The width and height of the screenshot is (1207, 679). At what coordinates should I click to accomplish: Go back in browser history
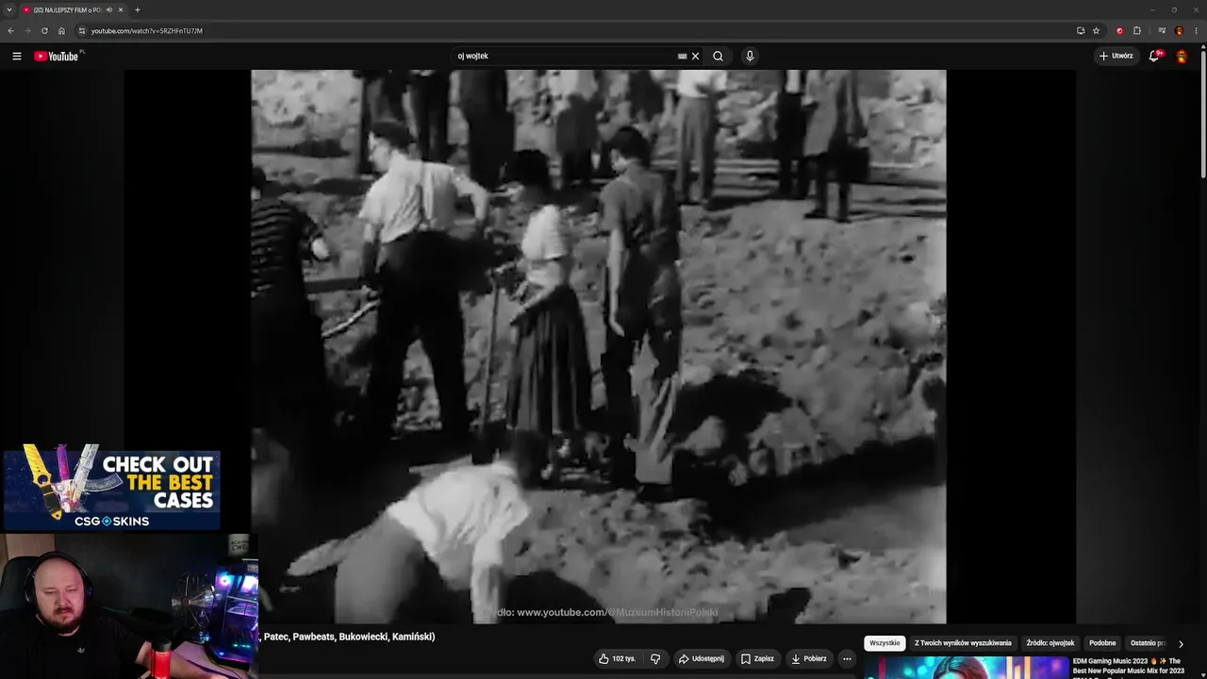pos(10,31)
